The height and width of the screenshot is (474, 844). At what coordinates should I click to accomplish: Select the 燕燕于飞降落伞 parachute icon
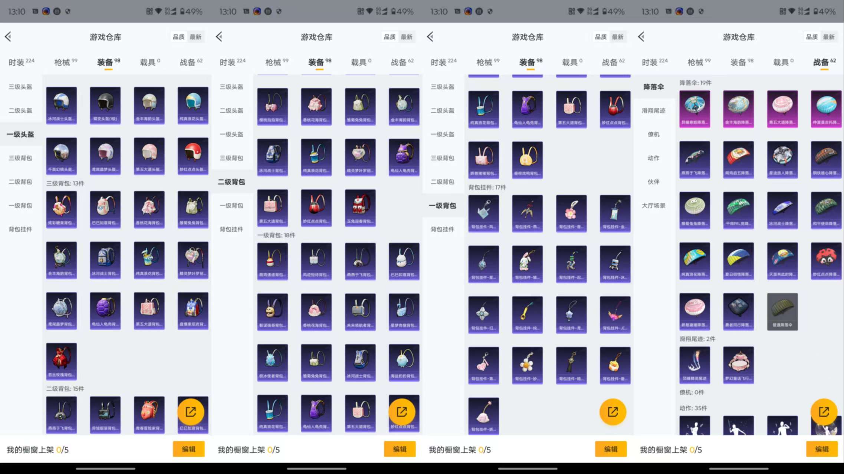tap(694, 159)
